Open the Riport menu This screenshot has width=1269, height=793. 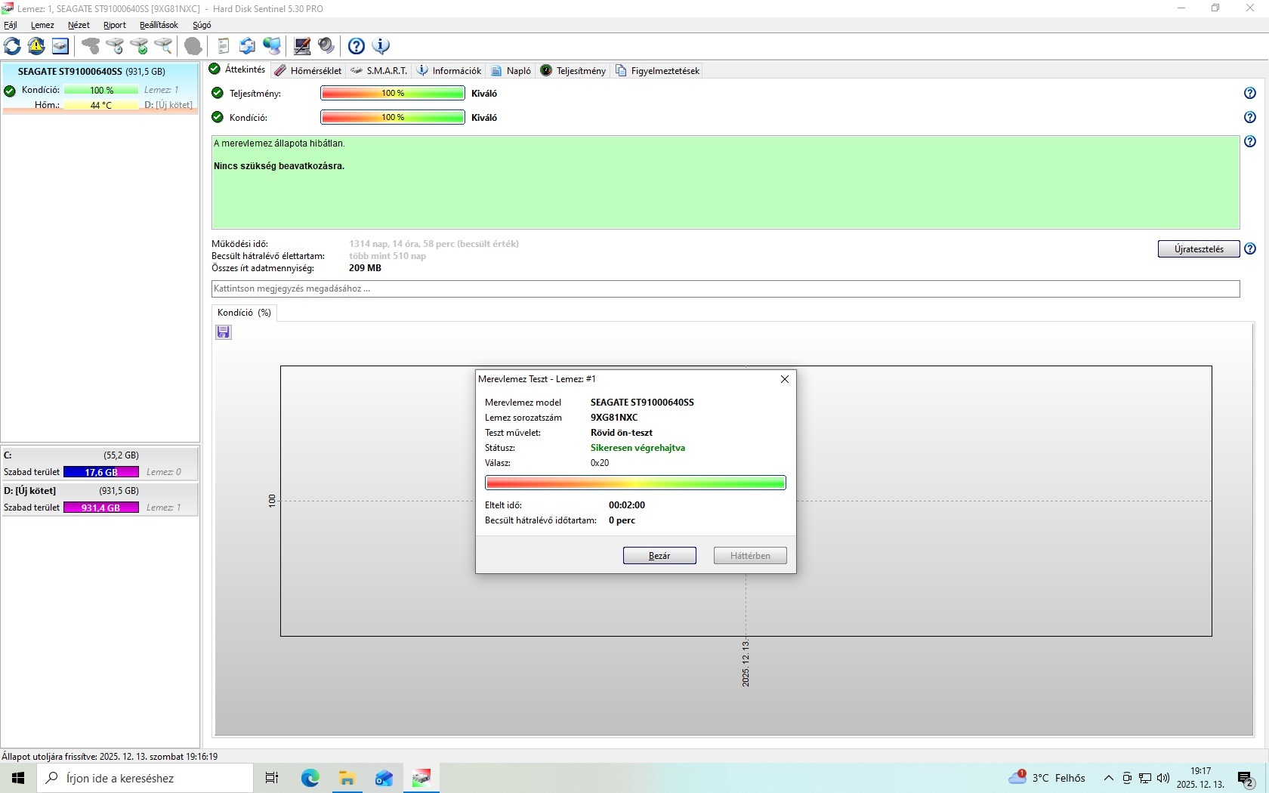[x=115, y=25]
